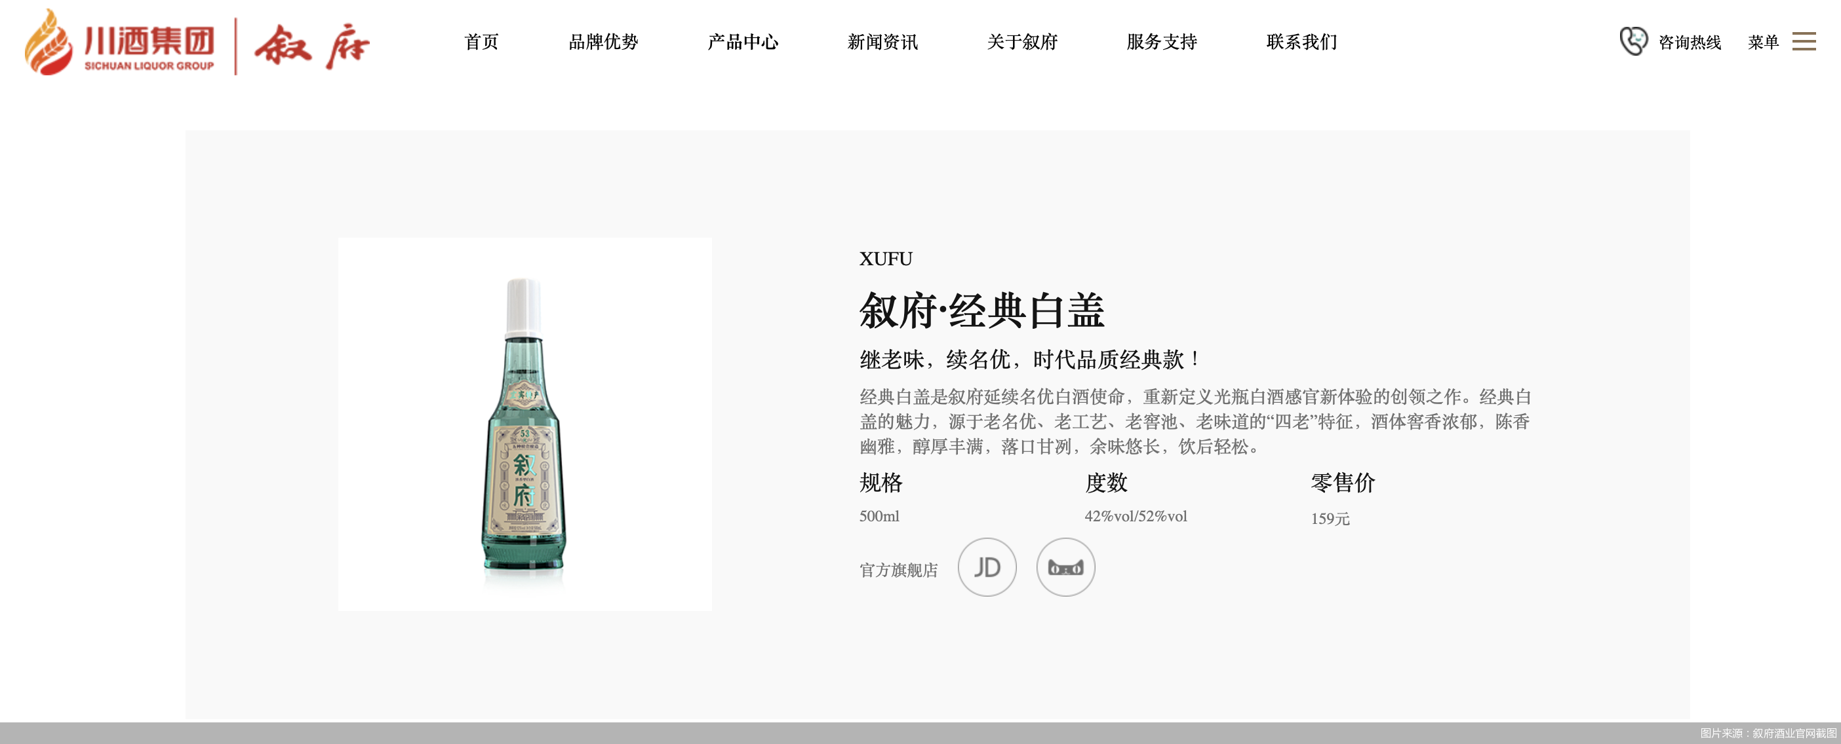The width and height of the screenshot is (1841, 744).
Task: Click the 159元 retail price
Action: pyautogui.click(x=1330, y=519)
